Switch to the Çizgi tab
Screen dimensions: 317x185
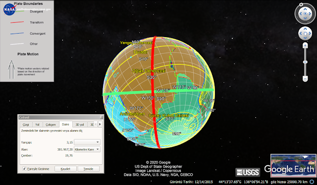pyautogui.click(x=26, y=125)
